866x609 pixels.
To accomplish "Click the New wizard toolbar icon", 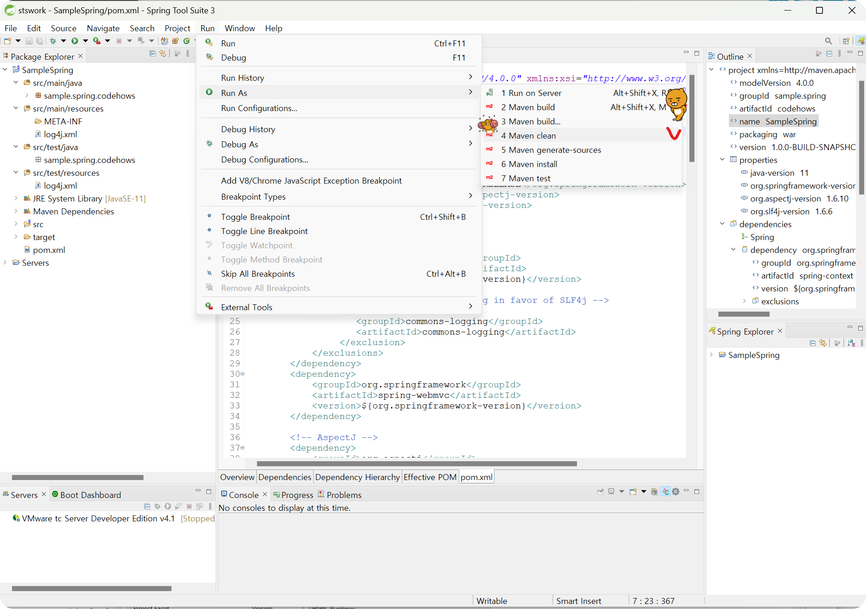I will coord(8,41).
